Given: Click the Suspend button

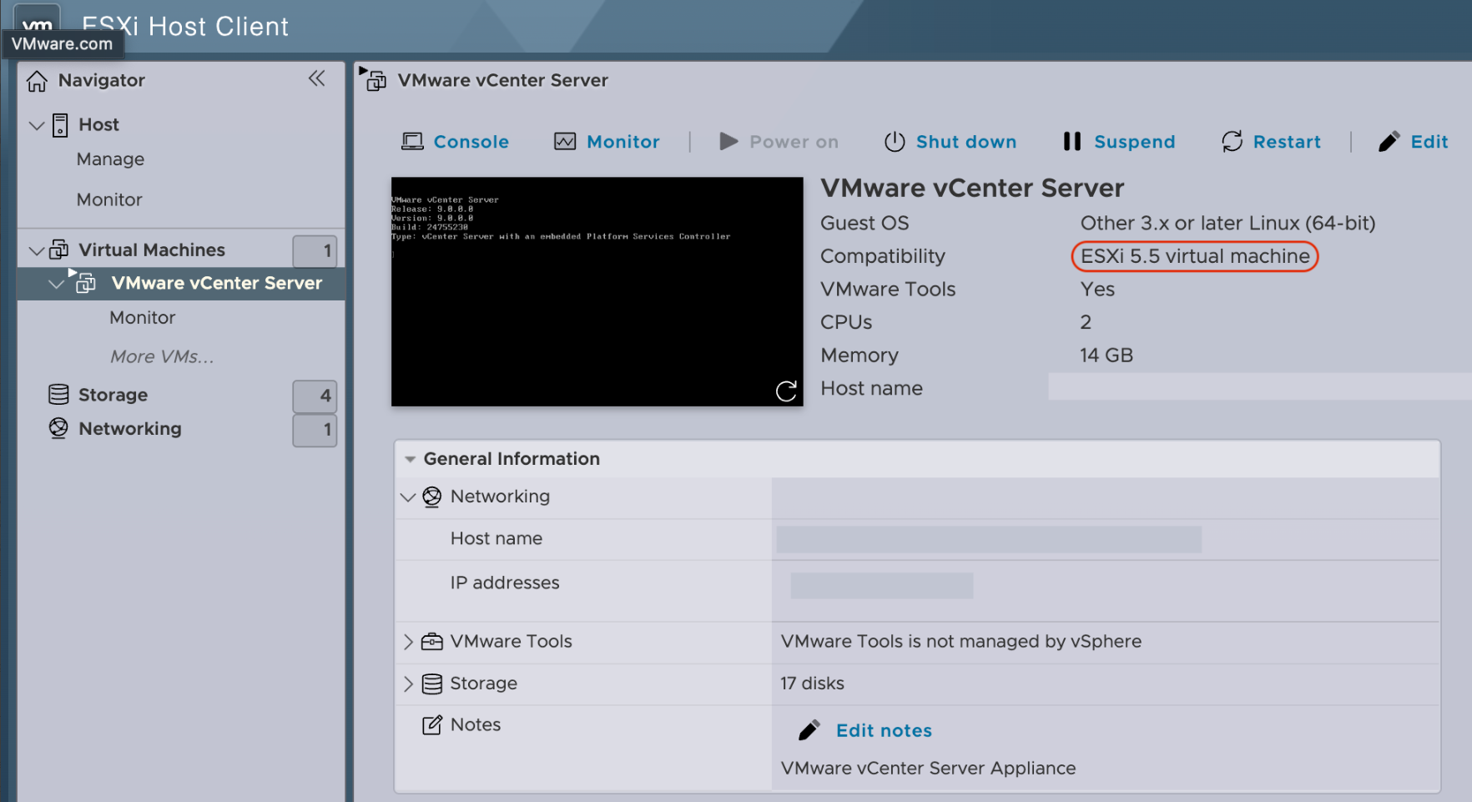Looking at the screenshot, I should click(1120, 142).
